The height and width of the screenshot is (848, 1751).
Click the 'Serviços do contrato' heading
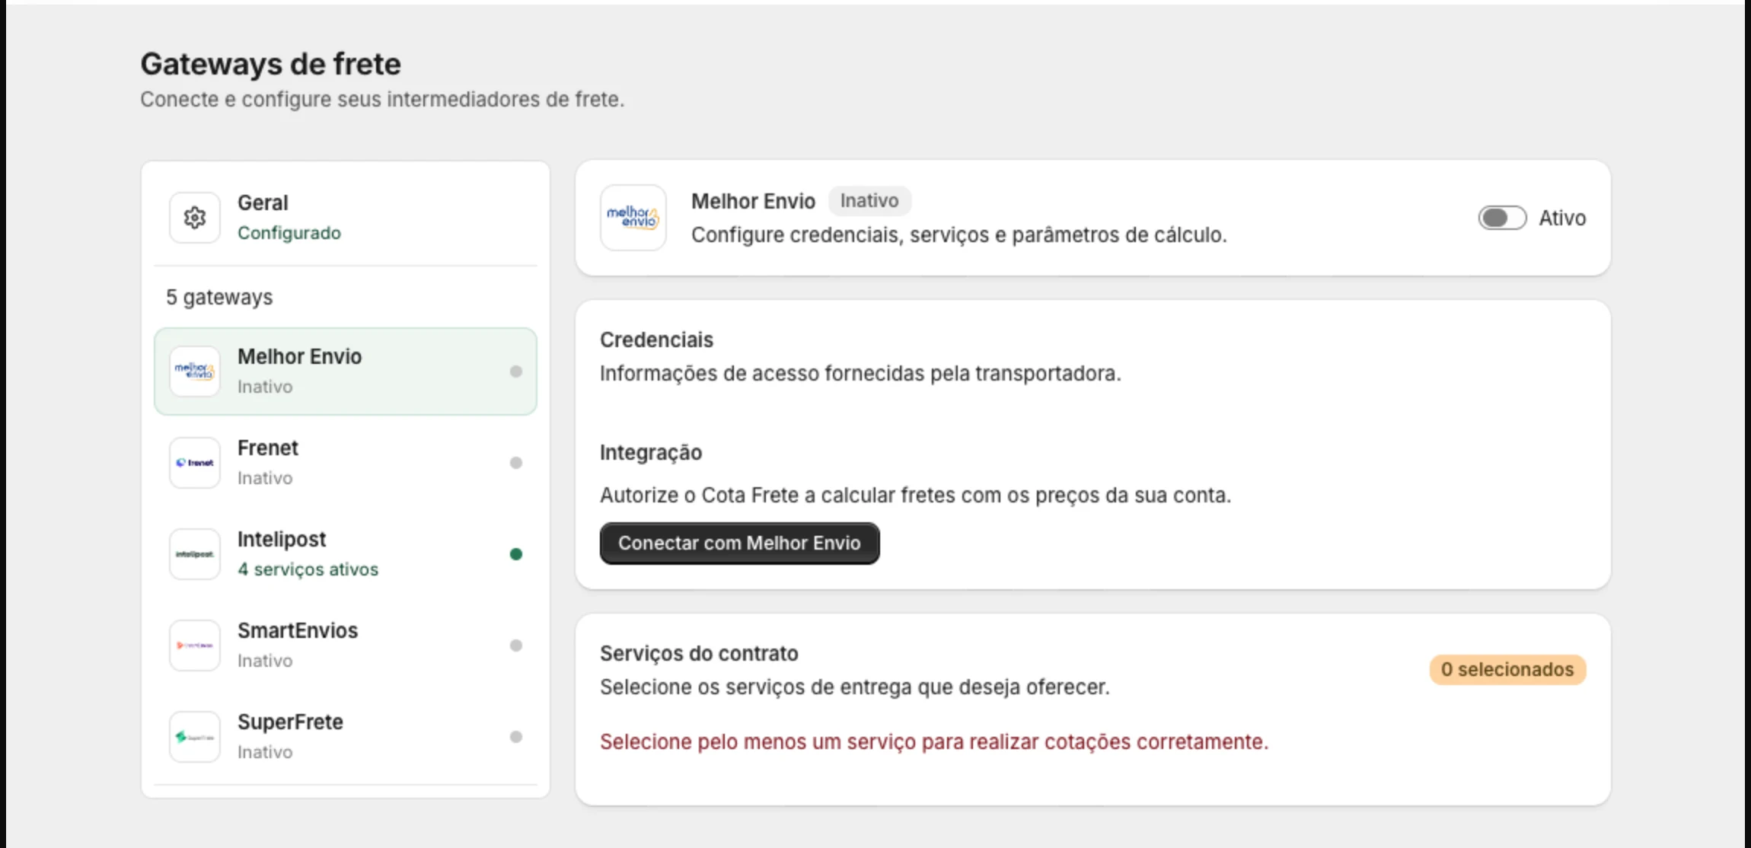699,653
